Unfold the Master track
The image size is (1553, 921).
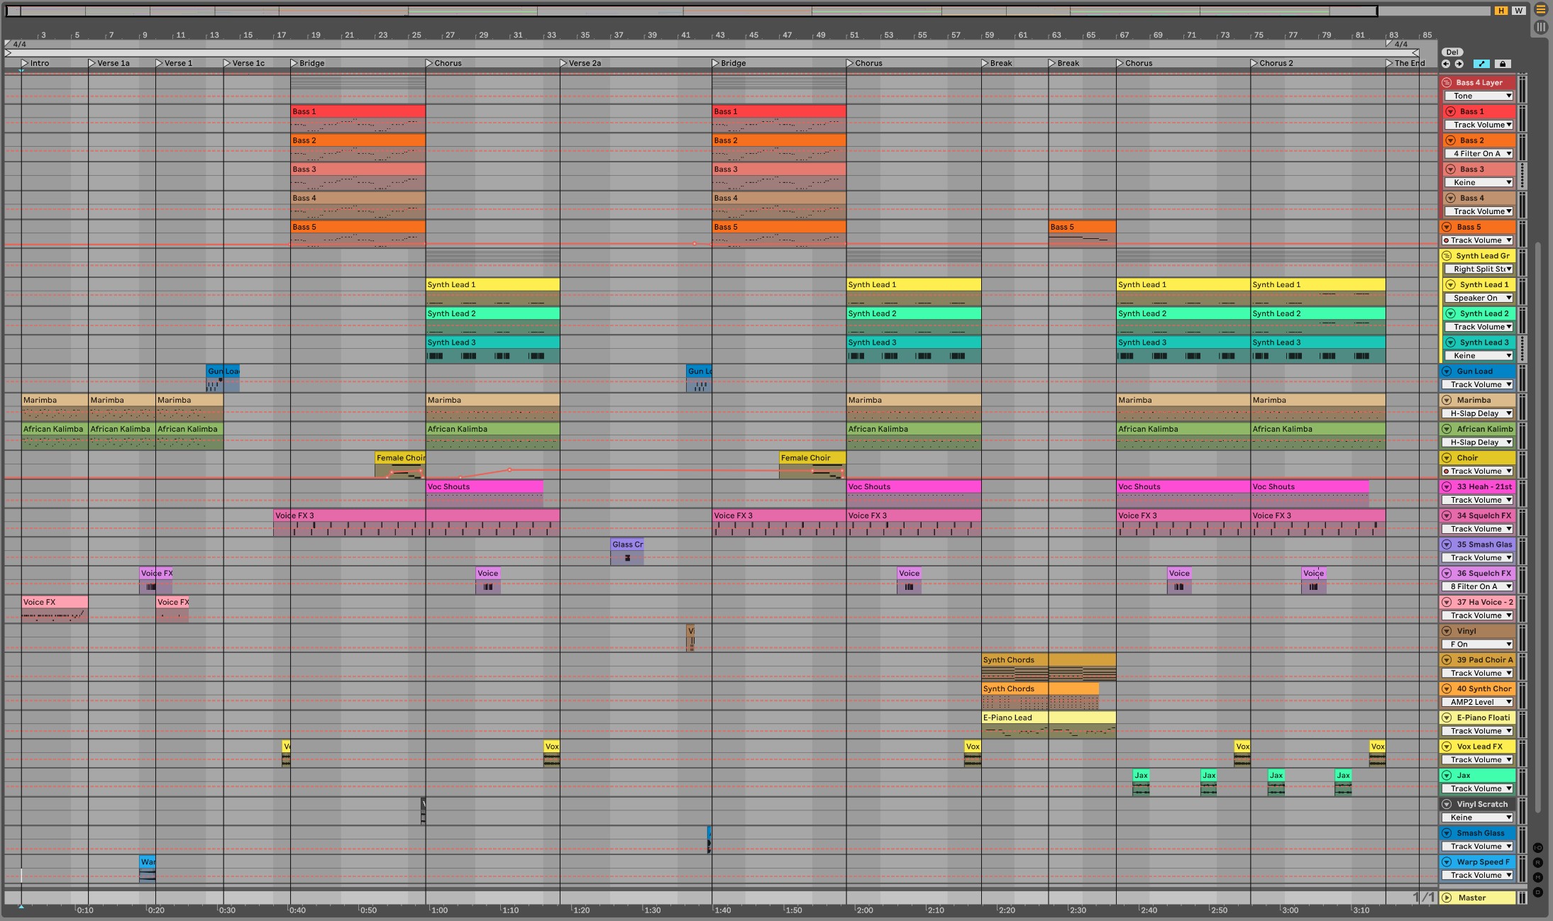click(1447, 898)
